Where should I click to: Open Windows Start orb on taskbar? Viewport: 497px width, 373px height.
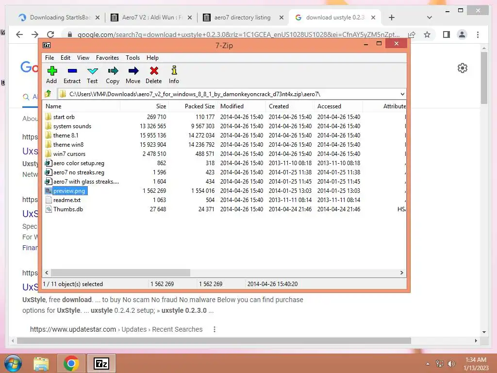[13, 363]
